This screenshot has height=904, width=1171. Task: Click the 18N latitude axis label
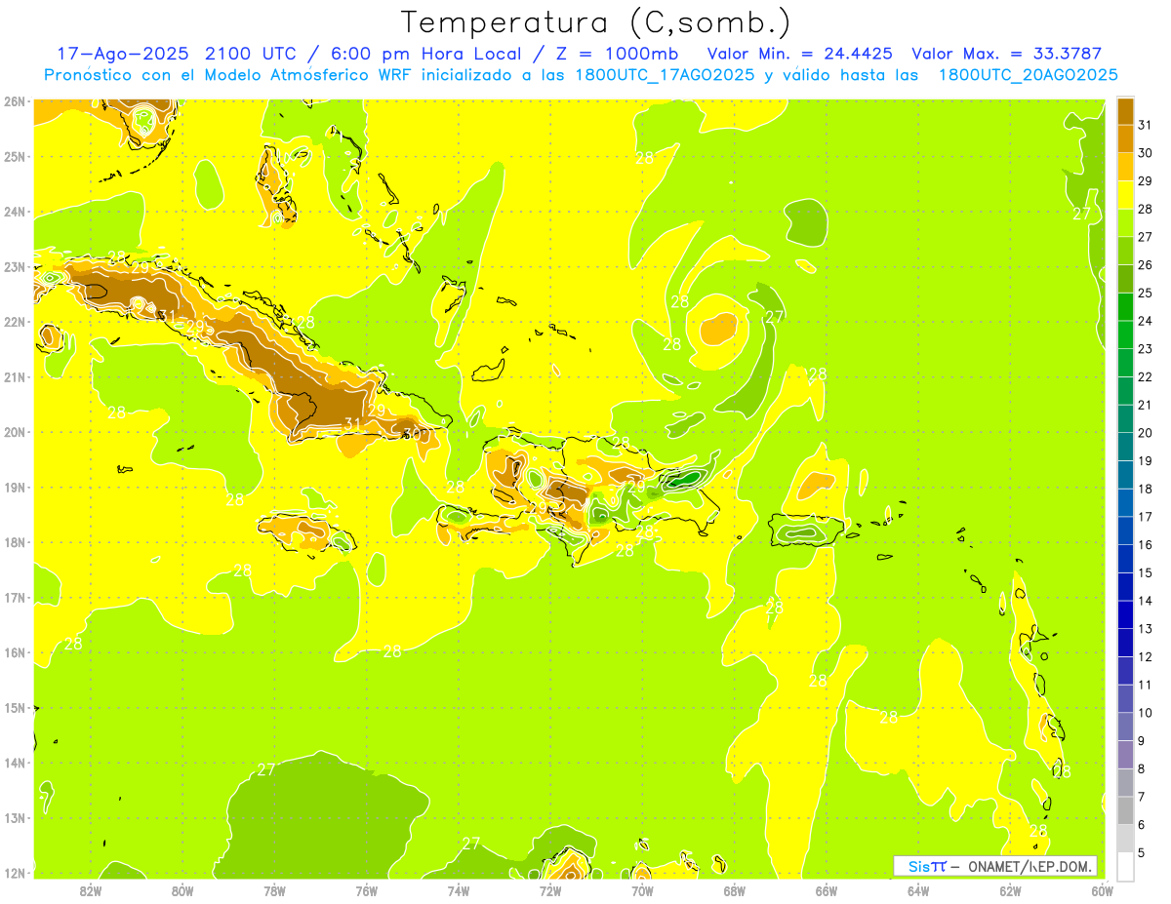[x=14, y=542]
